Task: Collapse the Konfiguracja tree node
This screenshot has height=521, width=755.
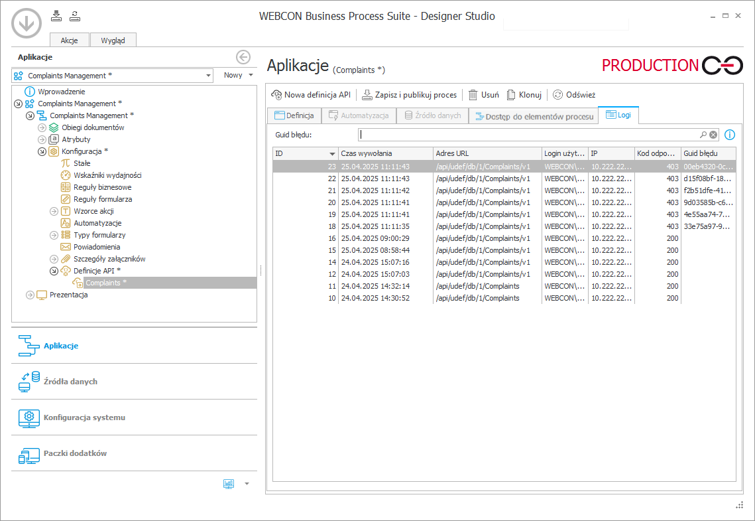Action: click(x=42, y=151)
